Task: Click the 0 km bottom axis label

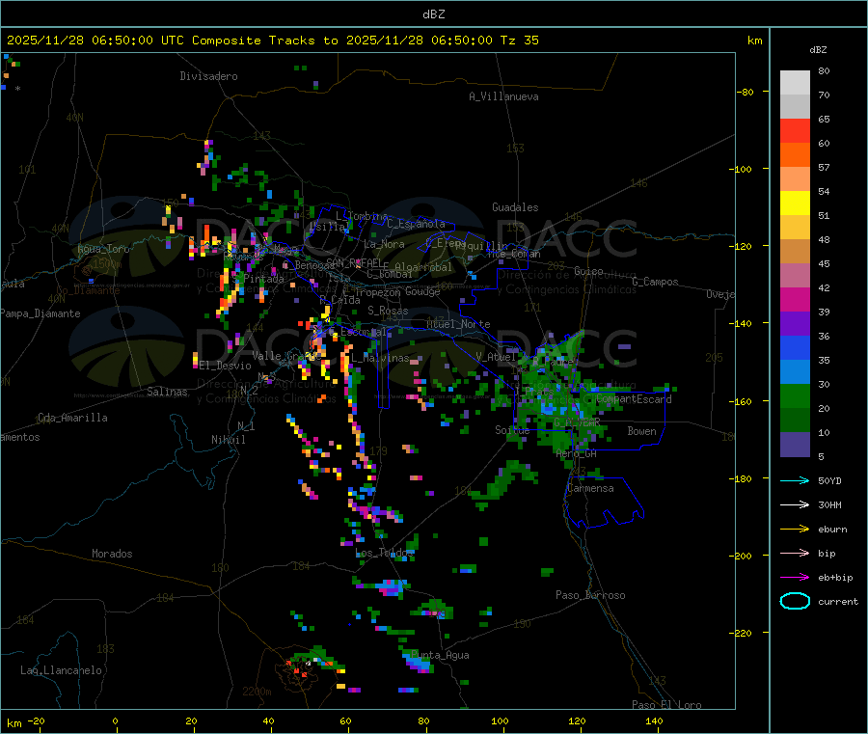Action: click(115, 720)
